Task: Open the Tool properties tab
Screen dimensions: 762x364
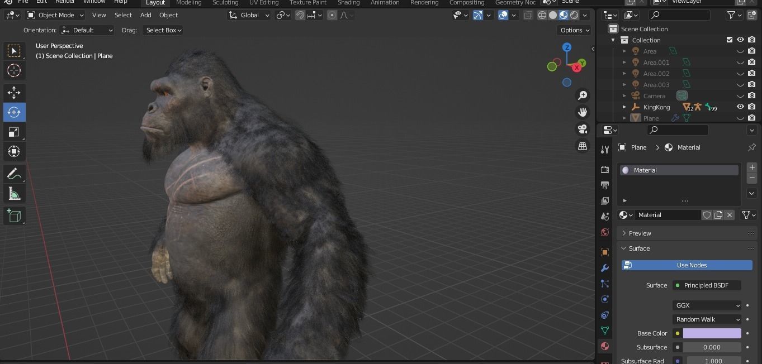Action: click(x=604, y=150)
